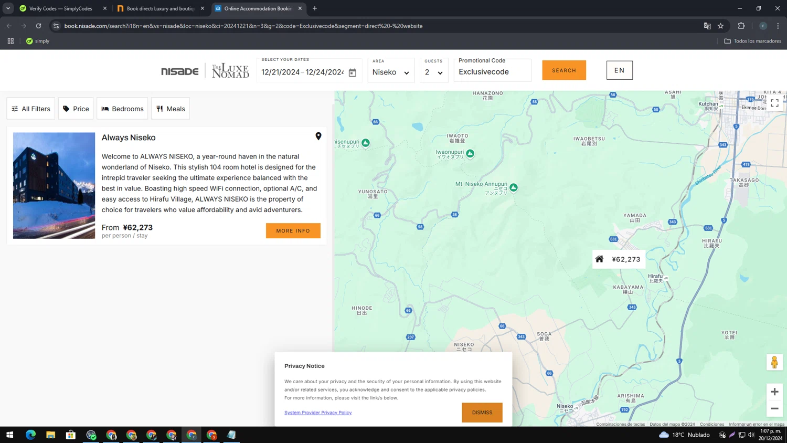Open Todos los marcadores folder
The height and width of the screenshot is (443, 787).
pos(753,41)
